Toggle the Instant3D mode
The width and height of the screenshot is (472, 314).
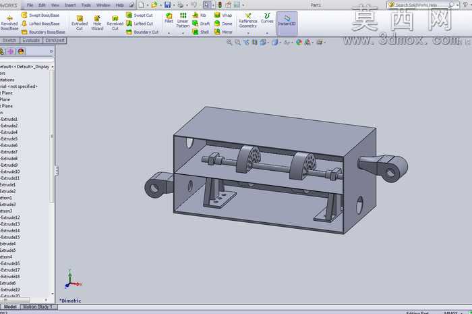[287, 24]
